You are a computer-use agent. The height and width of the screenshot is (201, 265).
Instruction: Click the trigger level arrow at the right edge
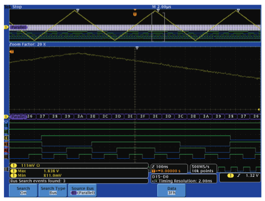pyautogui.click(x=259, y=110)
